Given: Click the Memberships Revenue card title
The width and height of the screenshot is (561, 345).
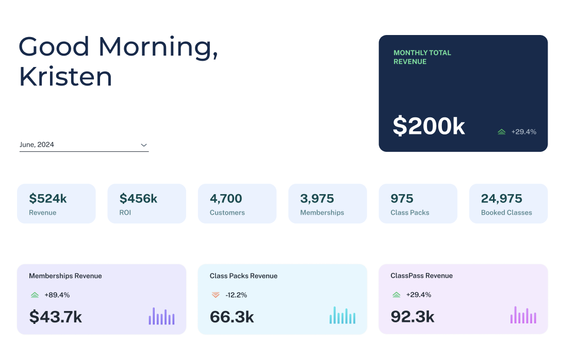Looking at the screenshot, I should point(65,276).
